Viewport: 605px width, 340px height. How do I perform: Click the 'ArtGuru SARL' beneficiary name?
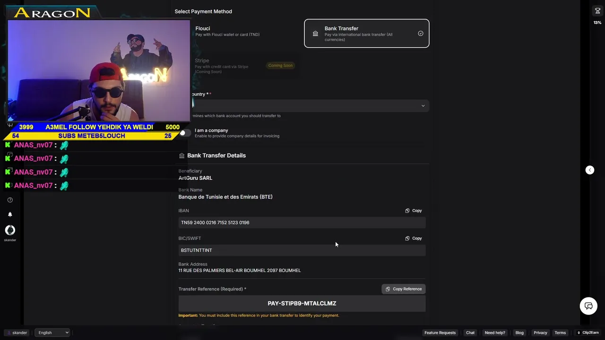coord(195,178)
